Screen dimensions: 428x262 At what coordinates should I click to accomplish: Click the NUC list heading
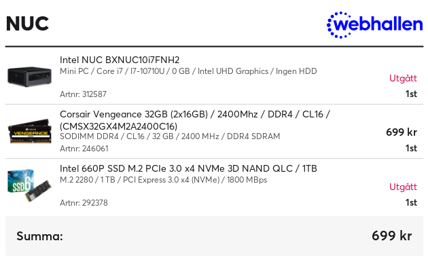click(x=27, y=24)
